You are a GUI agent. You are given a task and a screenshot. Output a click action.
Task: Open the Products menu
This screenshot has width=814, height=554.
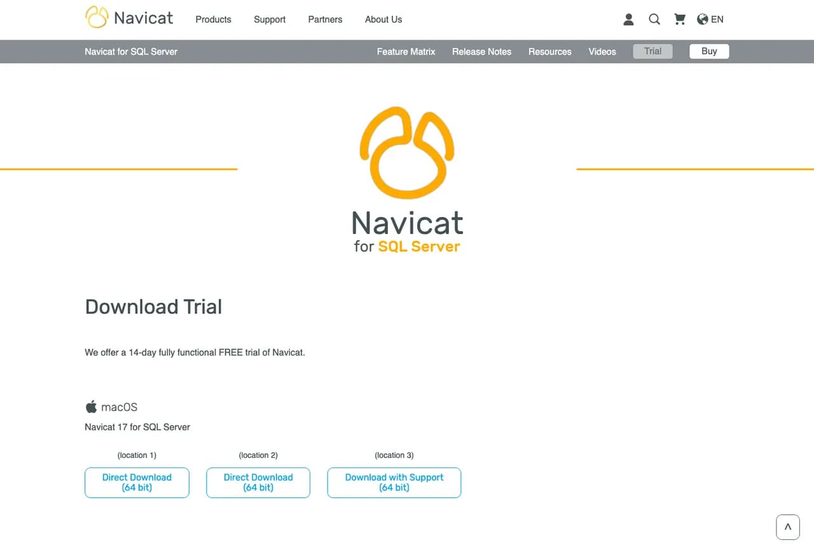point(213,20)
